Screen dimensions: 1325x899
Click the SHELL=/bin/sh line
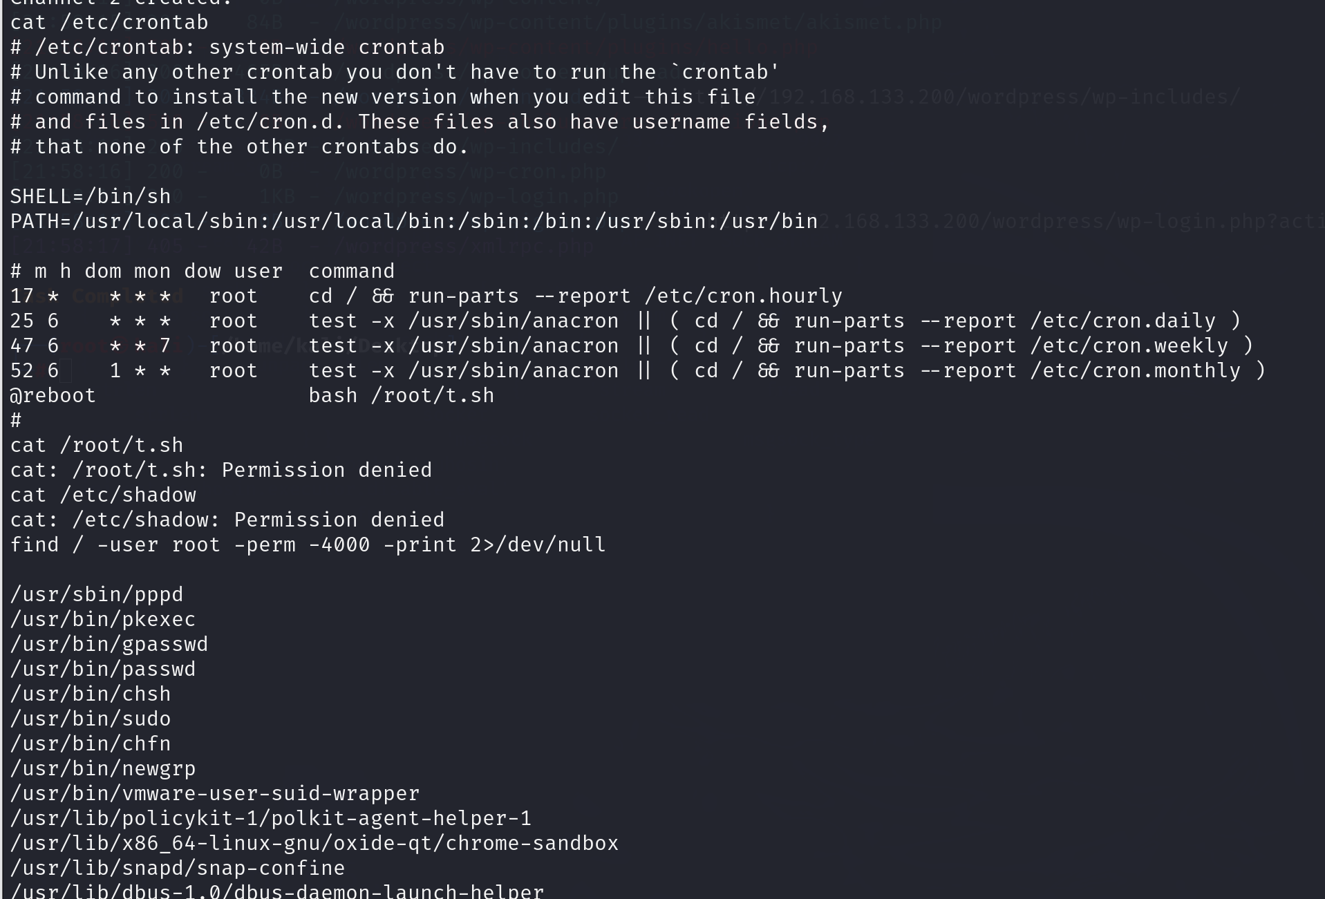coord(91,196)
